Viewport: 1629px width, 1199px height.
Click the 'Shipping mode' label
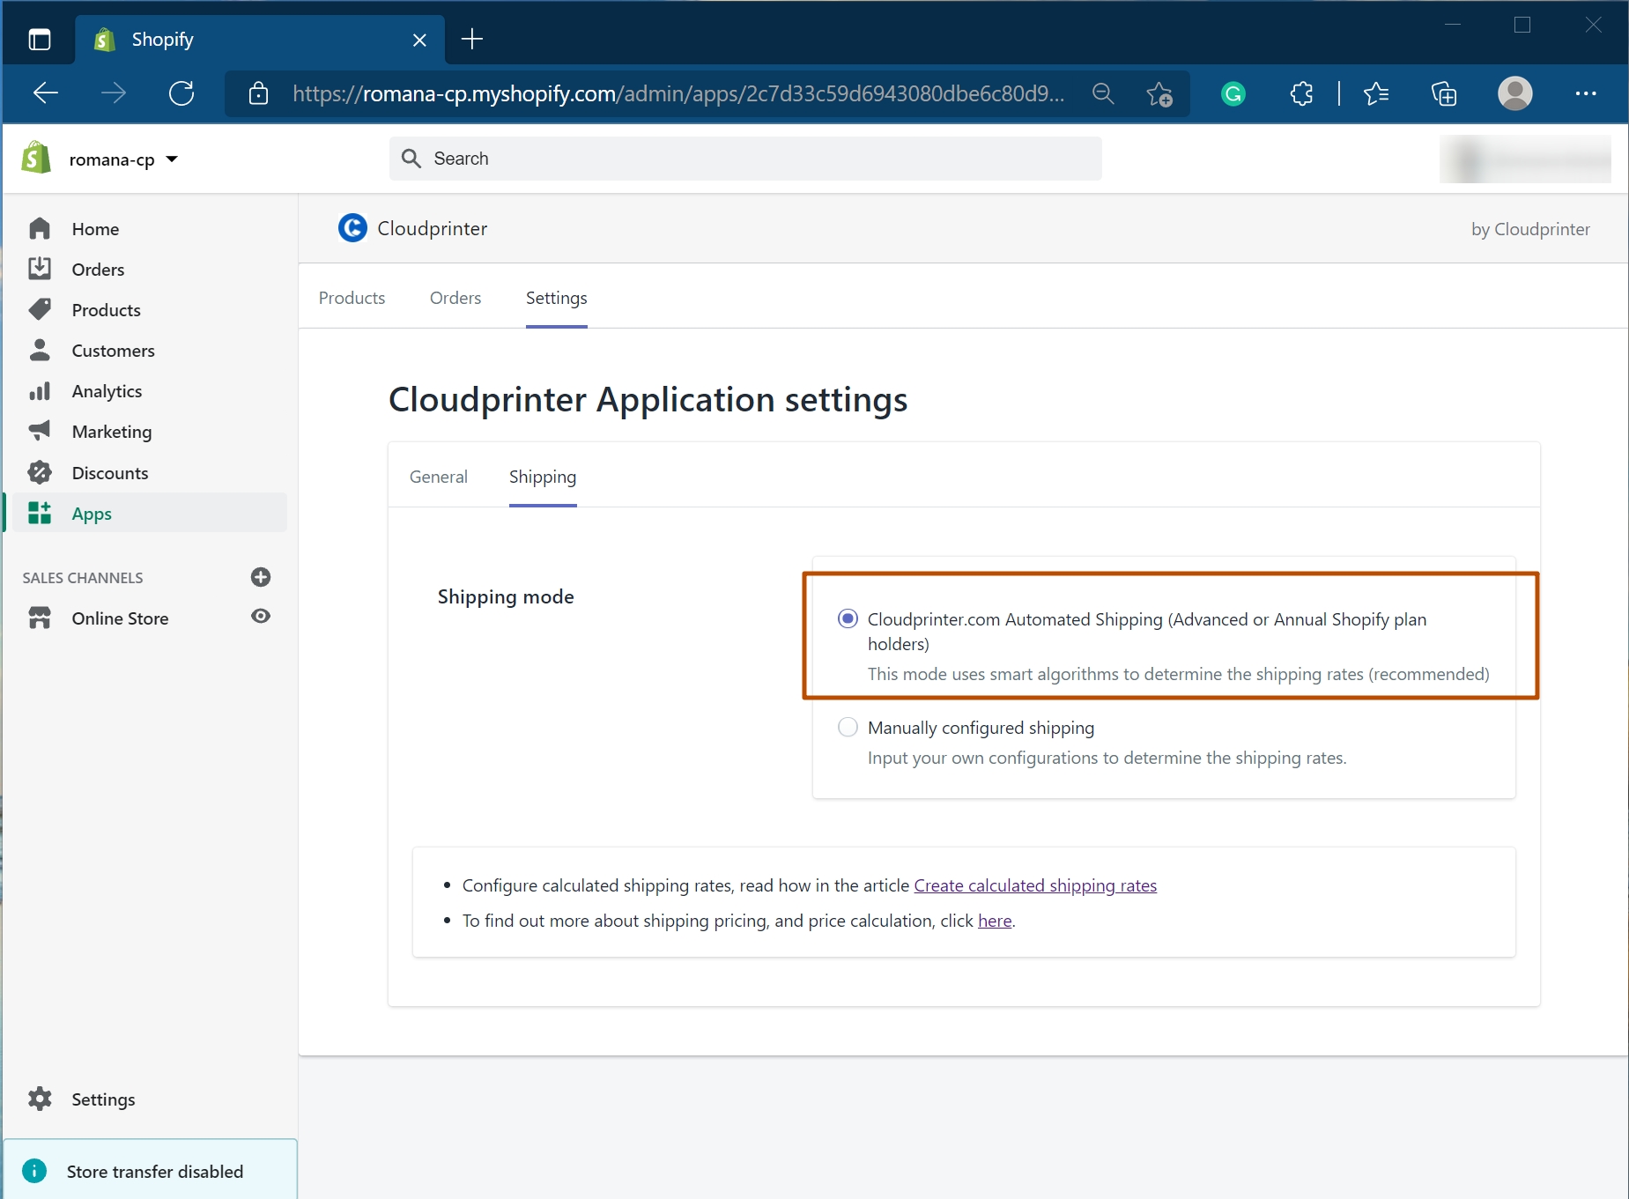(x=506, y=597)
